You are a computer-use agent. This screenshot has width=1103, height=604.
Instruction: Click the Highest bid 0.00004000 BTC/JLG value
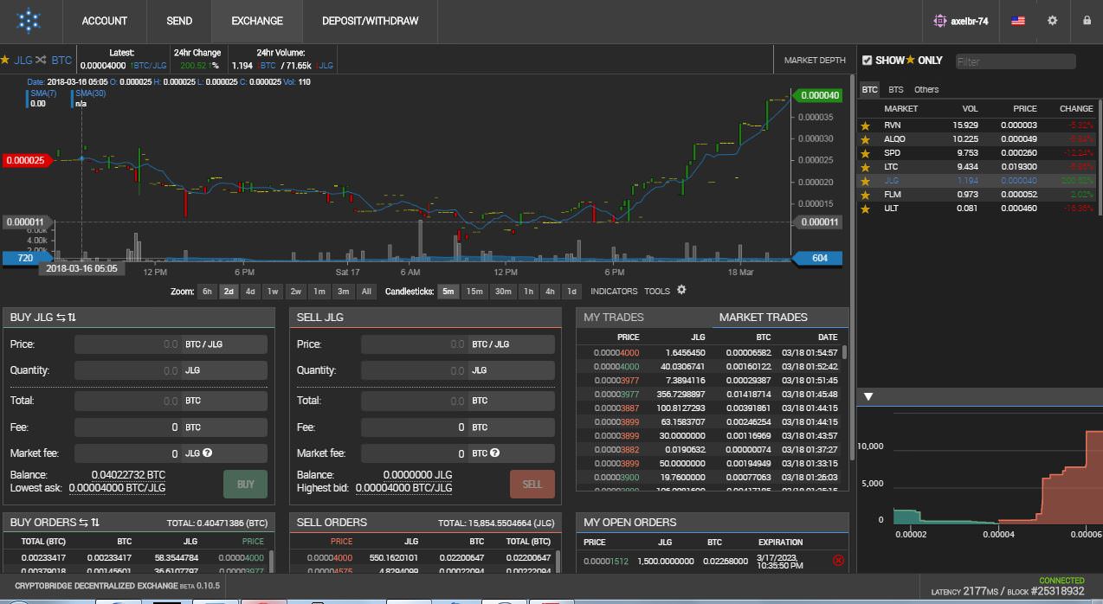pyautogui.click(x=403, y=488)
